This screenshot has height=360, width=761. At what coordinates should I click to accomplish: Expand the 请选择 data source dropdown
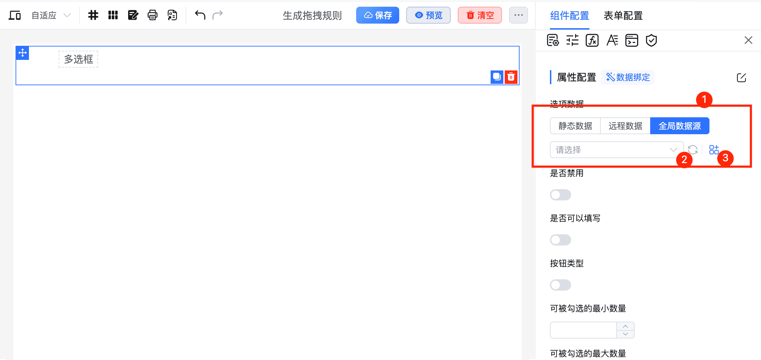pyautogui.click(x=616, y=150)
